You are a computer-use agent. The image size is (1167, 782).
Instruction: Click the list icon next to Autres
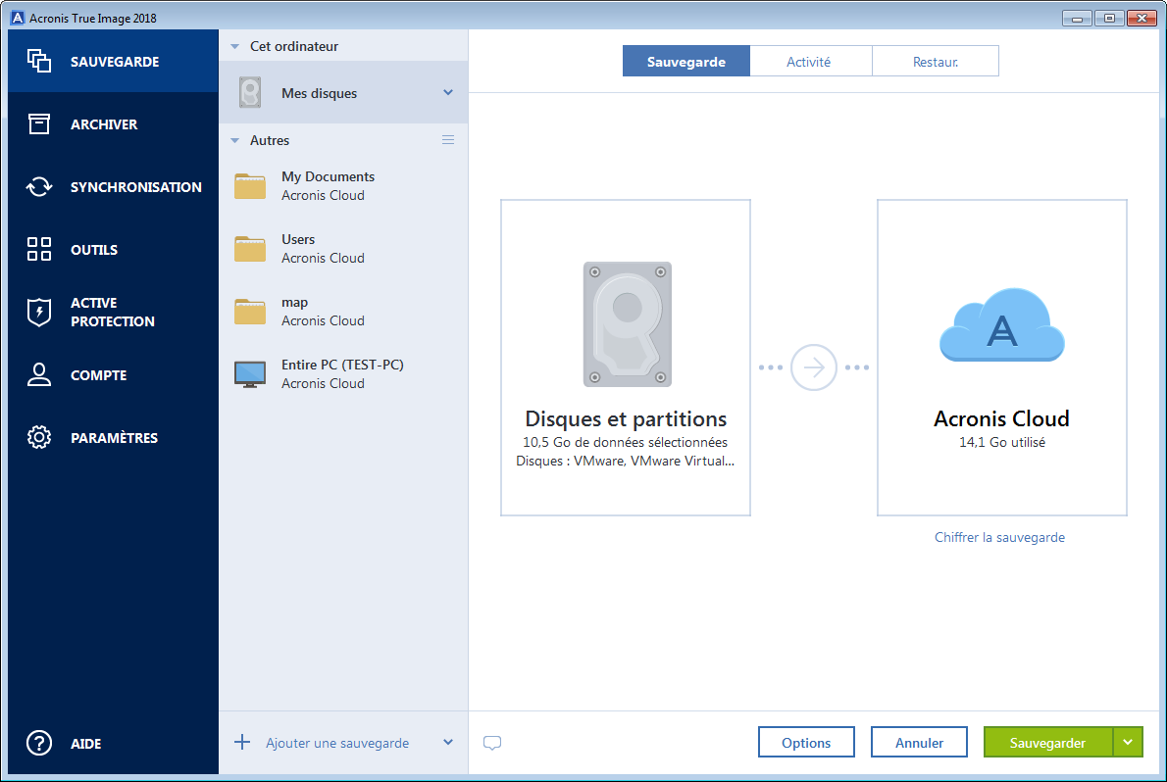point(448,139)
